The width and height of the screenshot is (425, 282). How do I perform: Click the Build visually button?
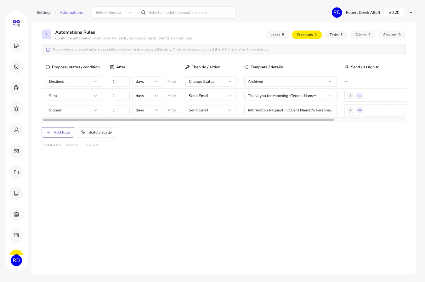pos(96,133)
